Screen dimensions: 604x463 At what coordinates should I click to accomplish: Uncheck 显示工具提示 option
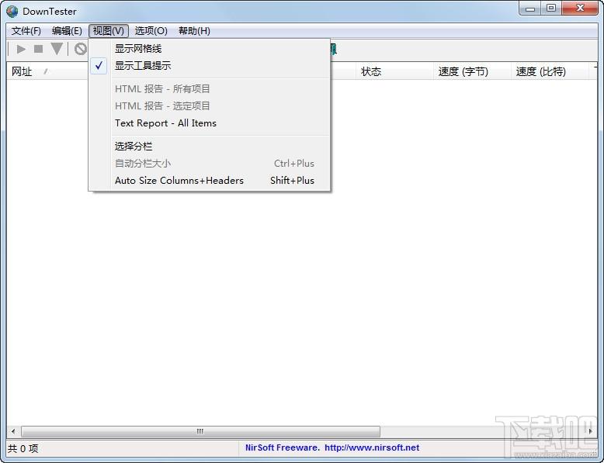143,66
